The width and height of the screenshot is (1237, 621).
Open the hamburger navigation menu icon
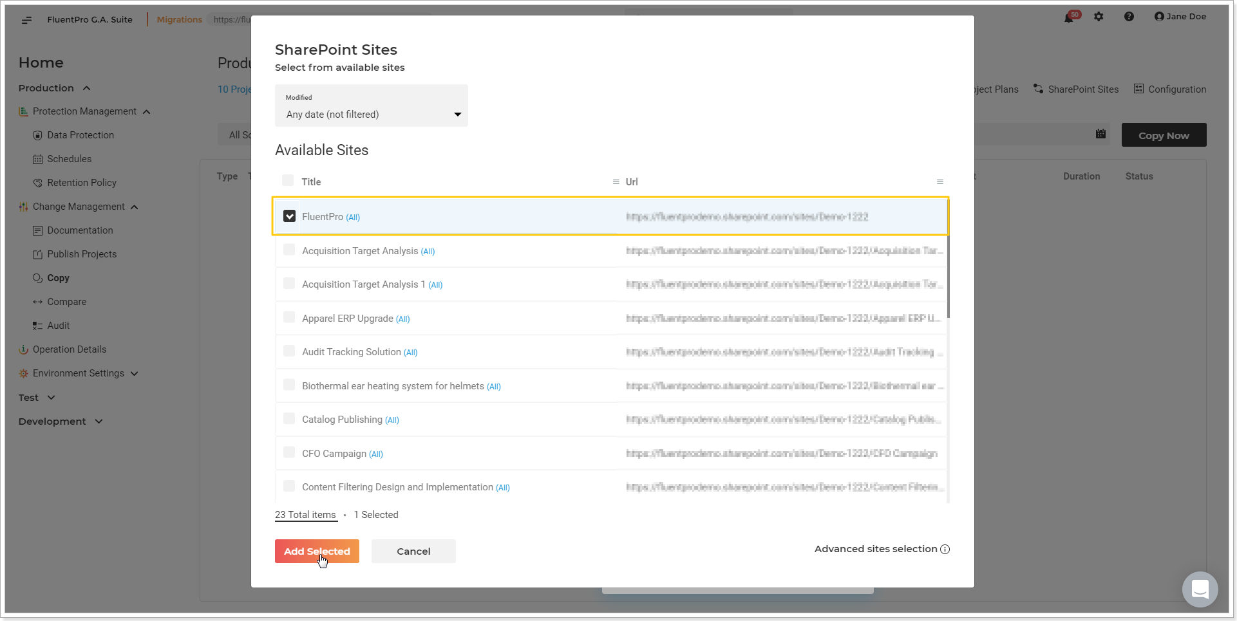click(x=26, y=20)
